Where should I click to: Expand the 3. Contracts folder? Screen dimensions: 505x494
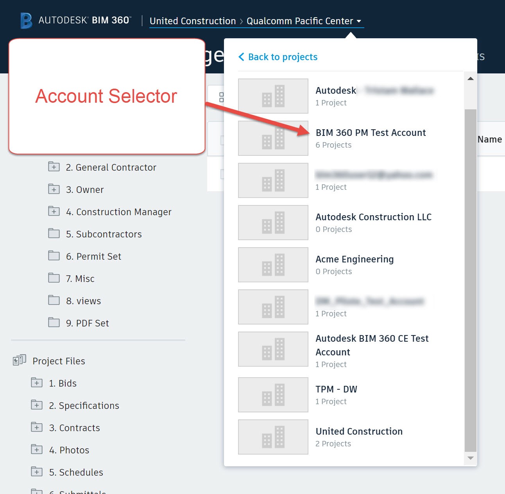[37, 427]
